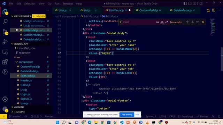Click Hide link on sharing bar

[x=137, y=115]
